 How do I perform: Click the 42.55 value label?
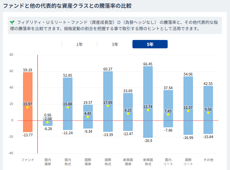(x=208, y=84)
